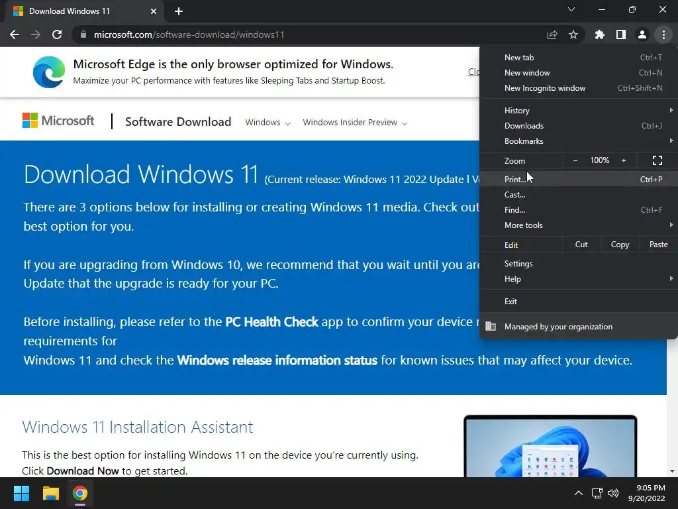
Task: Click the Chrome taskbar icon
Action: tap(80, 493)
